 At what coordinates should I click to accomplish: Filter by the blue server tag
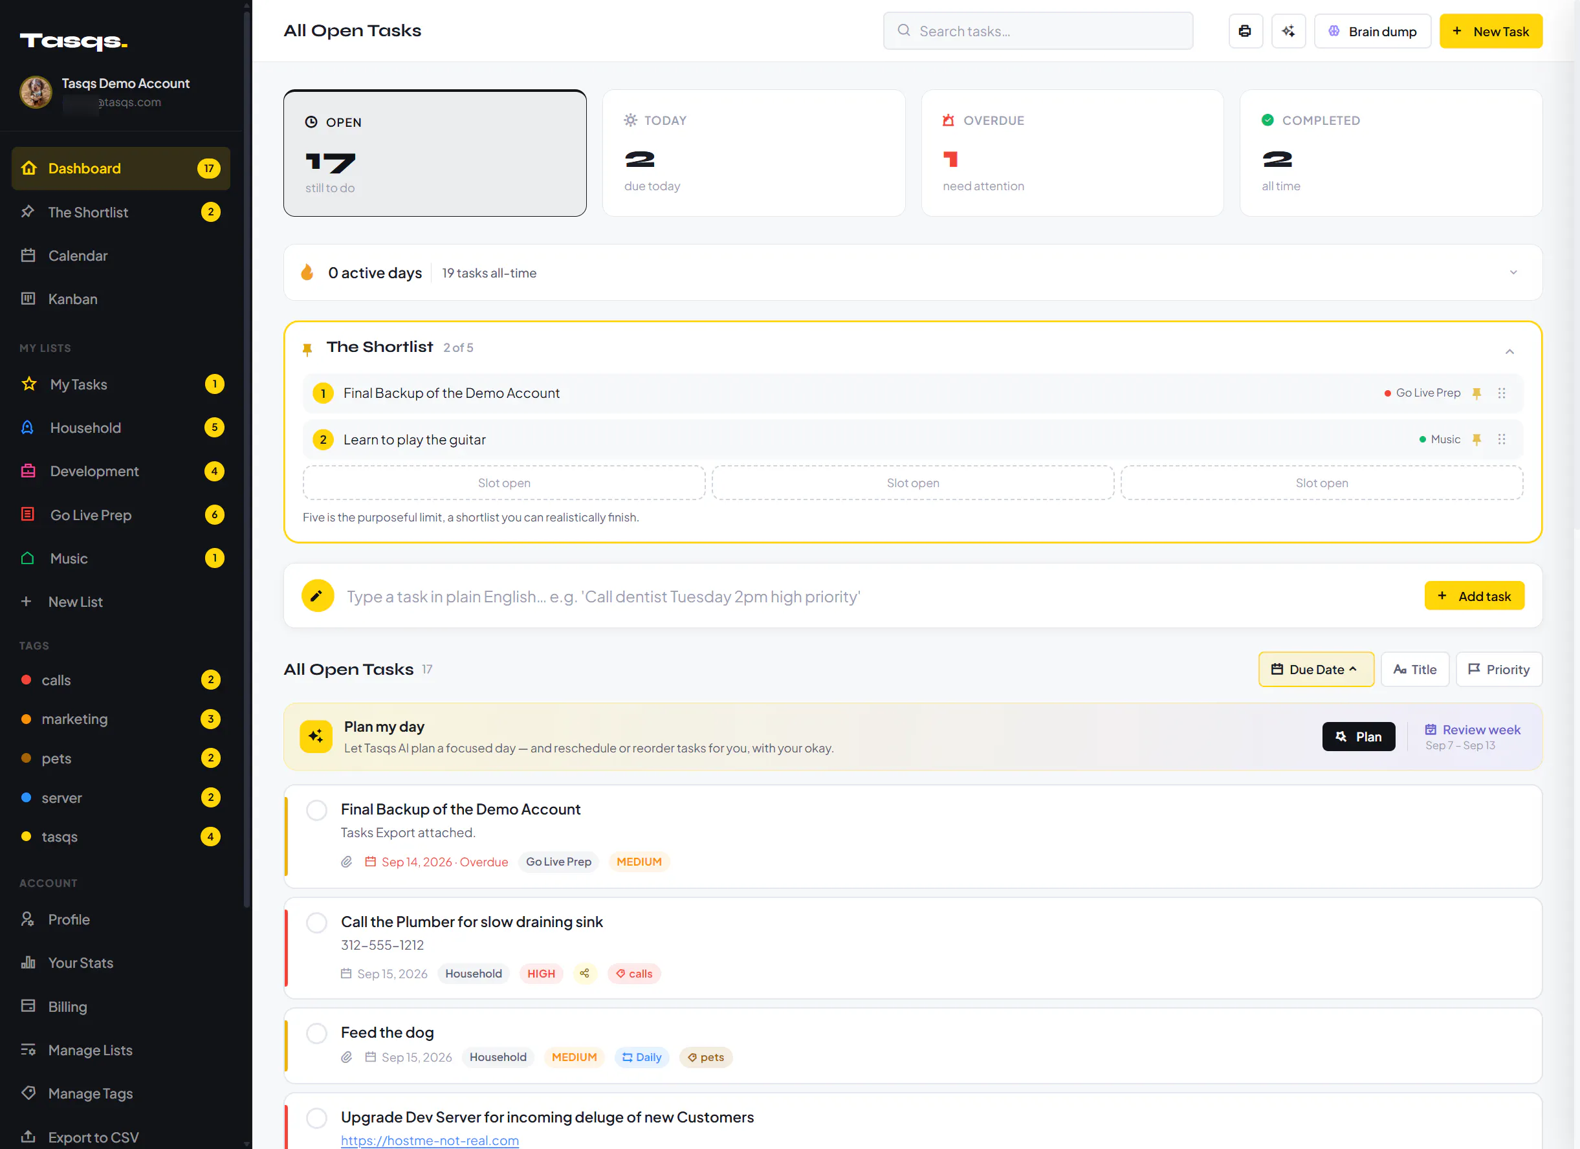point(120,797)
